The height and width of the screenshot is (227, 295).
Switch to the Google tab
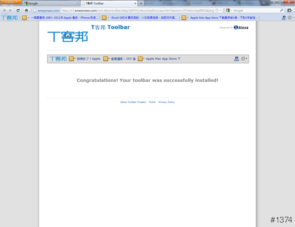(x=51, y=3)
